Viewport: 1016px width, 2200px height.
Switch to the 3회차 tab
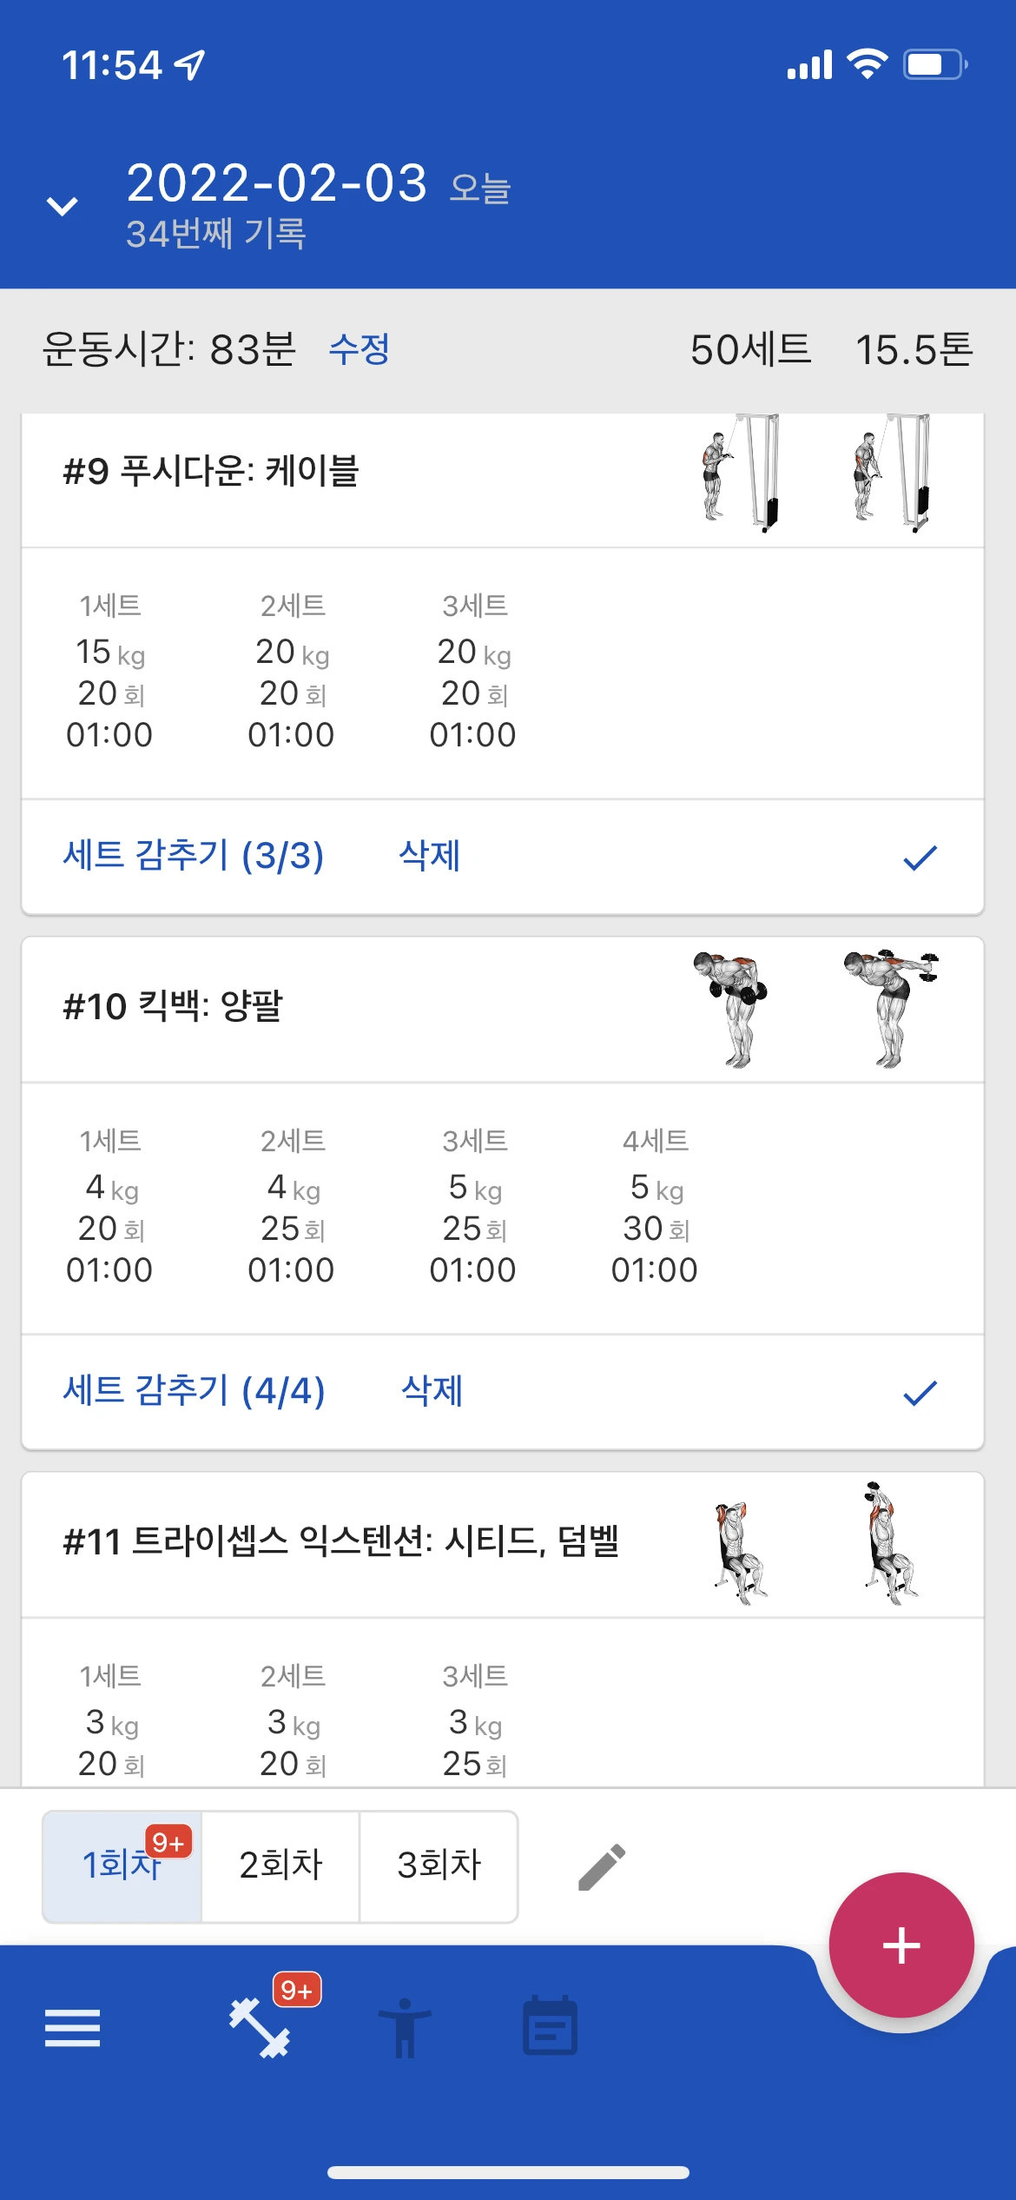439,1866
